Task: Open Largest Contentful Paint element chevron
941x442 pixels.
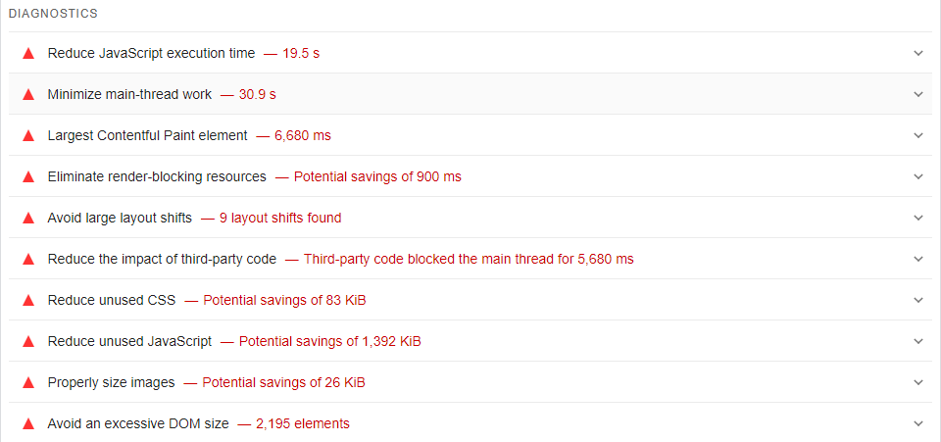Action: pyautogui.click(x=917, y=135)
